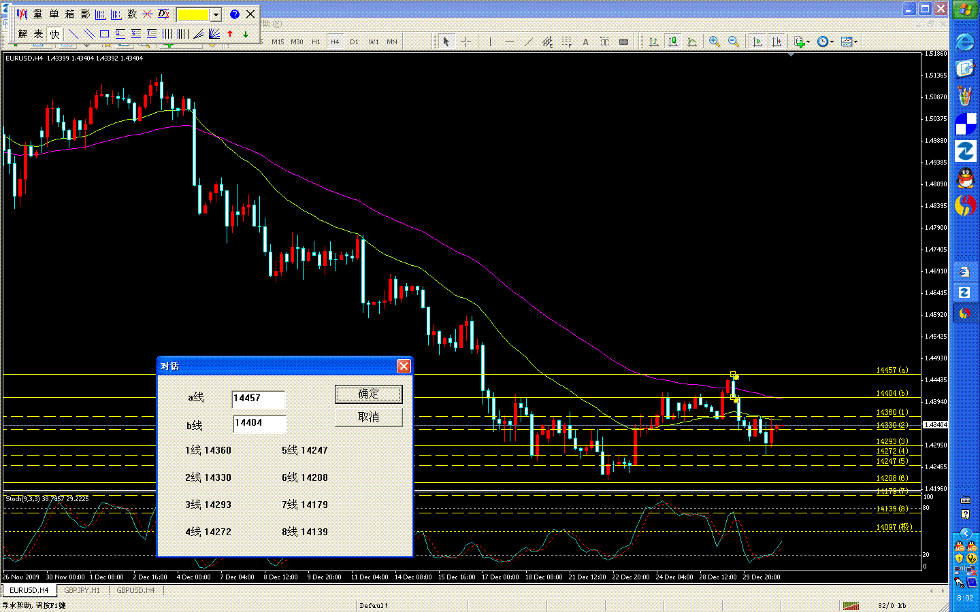Image resolution: width=980 pixels, height=612 pixels.
Task: Switch to the GBPJPY,H1 chart tab
Action: click(x=82, y=590)
